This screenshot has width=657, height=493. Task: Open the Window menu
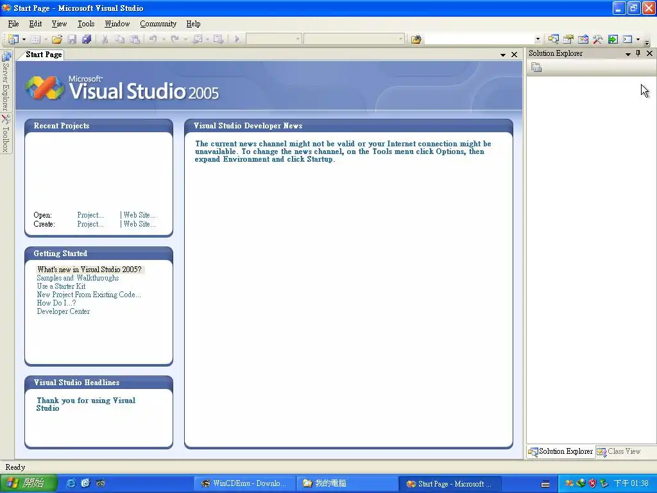point(117,24)
